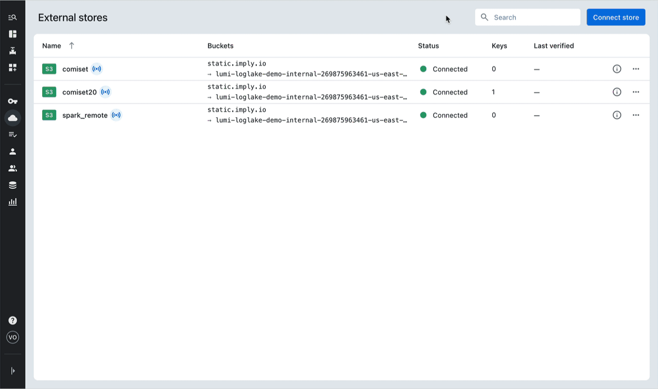Viewport: 658px width, 389px height.
Task: Open the pipeline faucet icon in sidebar
Action: pyautogui.click(x=13, y=51)
